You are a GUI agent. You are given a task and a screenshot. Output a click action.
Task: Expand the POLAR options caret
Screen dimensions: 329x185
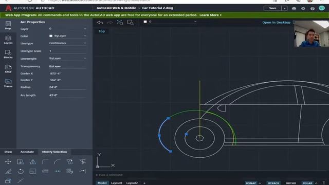(x=316, y=183)
